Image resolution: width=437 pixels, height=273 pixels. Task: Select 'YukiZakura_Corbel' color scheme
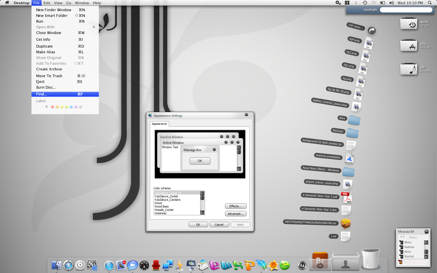click(x=177, y=196)
